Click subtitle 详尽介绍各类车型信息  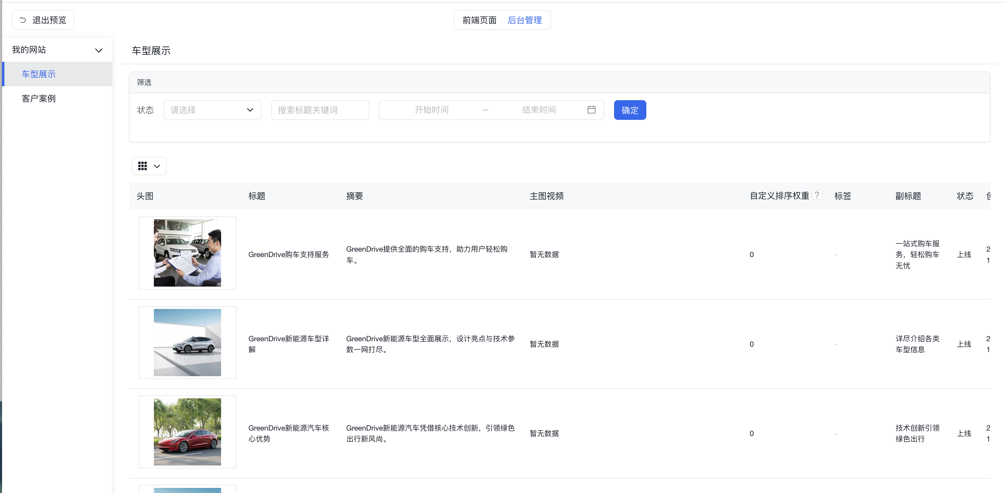[x=917, y=344]
